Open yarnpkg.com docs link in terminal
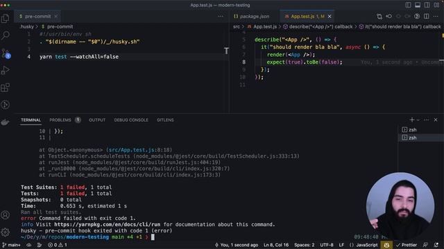444x249 pixels. (107, 224)
